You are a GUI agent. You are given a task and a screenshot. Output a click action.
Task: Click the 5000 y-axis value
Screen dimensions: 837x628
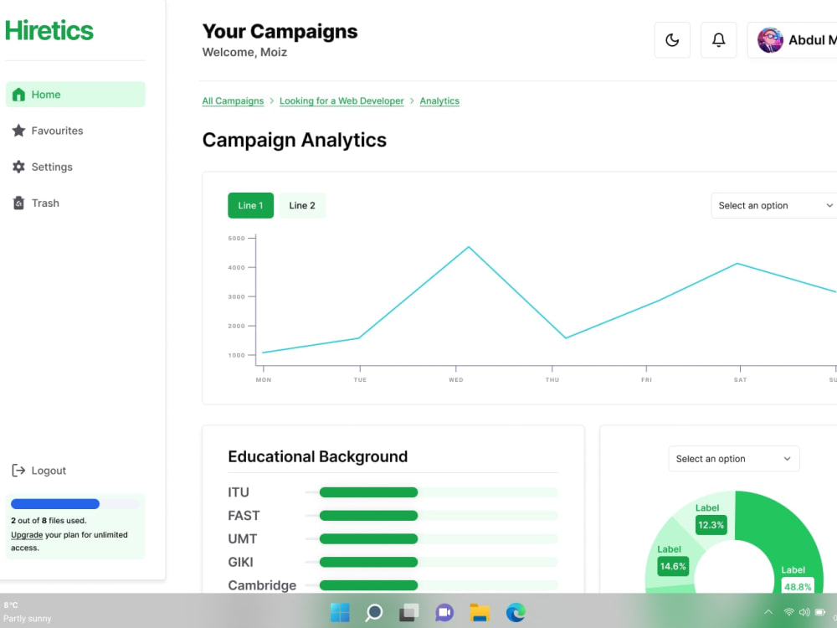tap(237, 238)
